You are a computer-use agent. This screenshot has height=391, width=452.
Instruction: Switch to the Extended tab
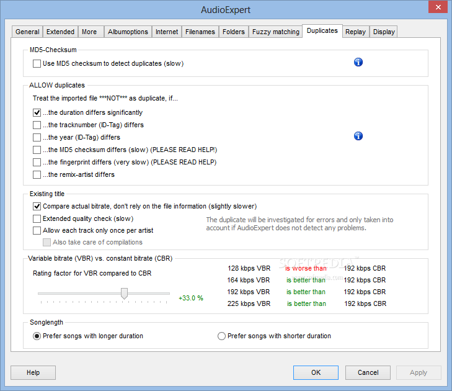tap(60, 32)
